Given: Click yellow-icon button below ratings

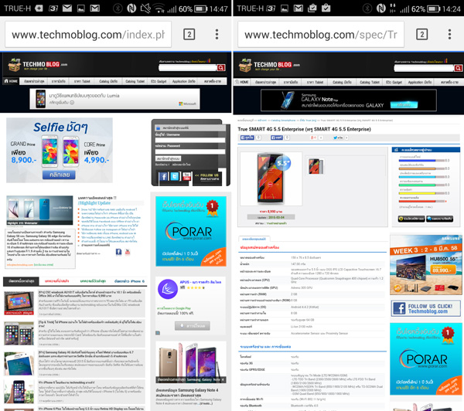Looking at the screenshot, I should tap(411, 219).
